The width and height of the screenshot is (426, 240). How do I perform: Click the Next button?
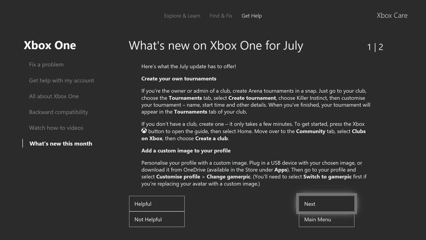click(326, 203)
